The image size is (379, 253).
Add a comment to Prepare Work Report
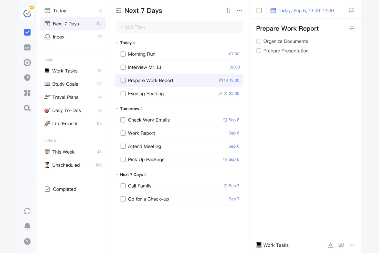[341, 245]
